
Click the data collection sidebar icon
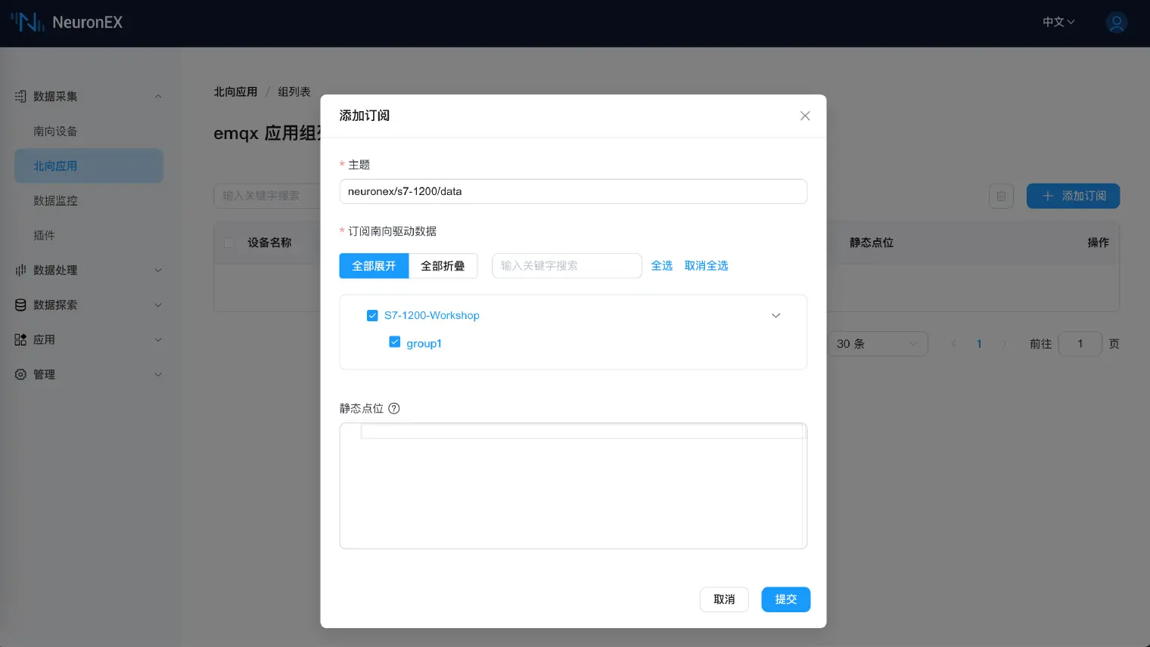tap(20, 97)
